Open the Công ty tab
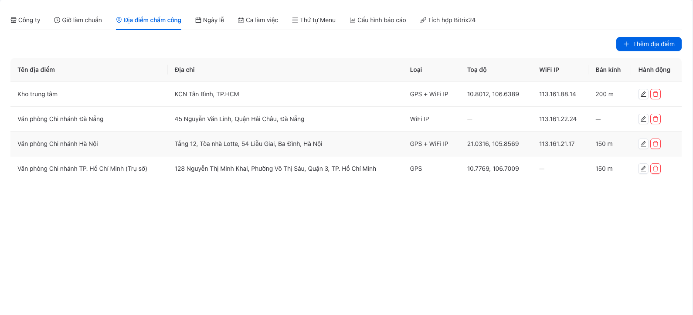The height and width of the screenshot is (315, 693). [25, 20]
